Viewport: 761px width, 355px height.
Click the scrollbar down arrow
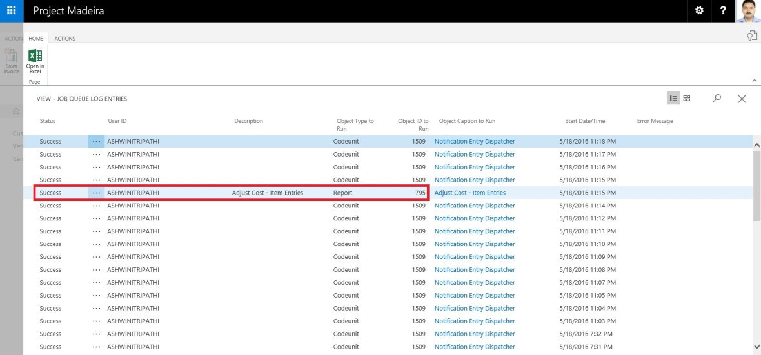(756, 347)
